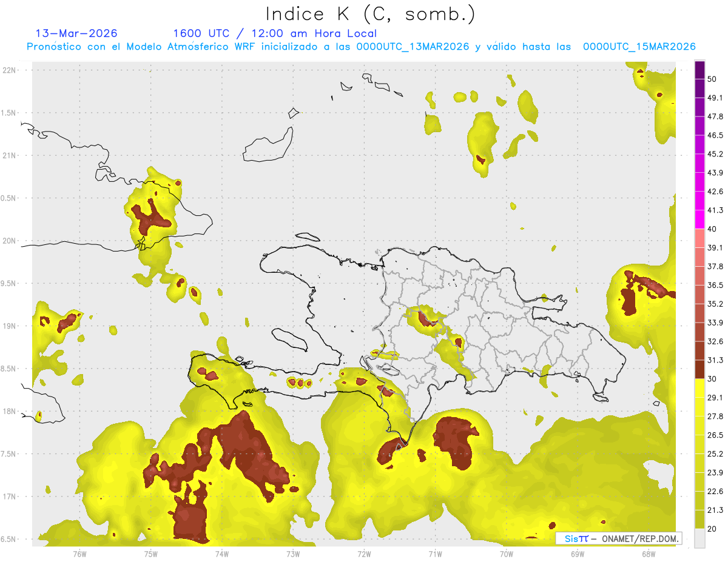Click the '70W' longitude label
This screenshot has width=728, height=562.
tap(507, 554)
